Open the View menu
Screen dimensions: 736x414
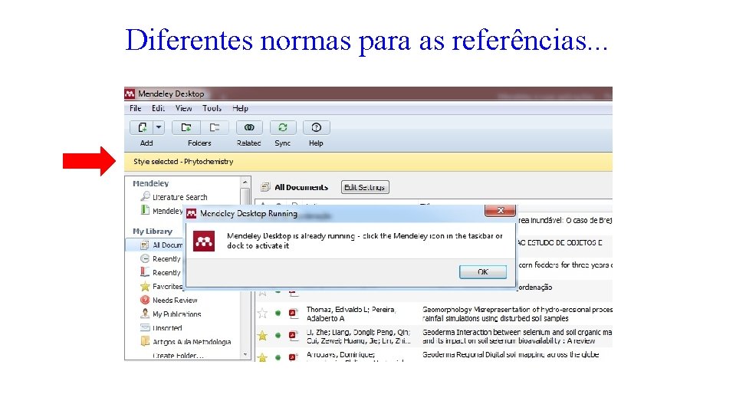[x=183, y=108]
